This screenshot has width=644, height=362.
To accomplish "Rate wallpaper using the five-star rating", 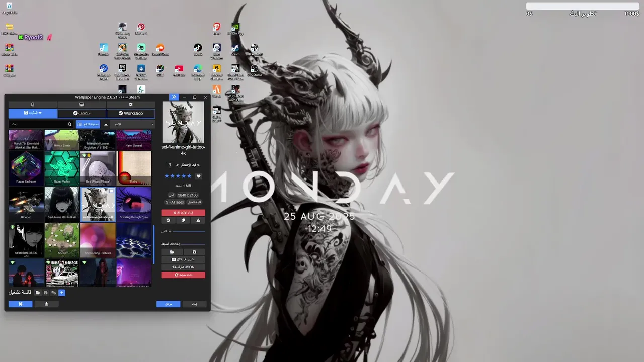I will pos(178,176).
